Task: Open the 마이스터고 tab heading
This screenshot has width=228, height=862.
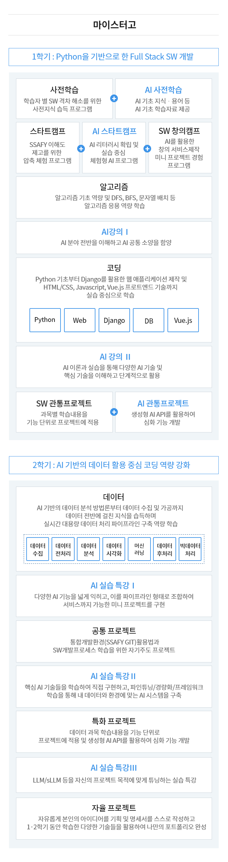Action: tap(114, 25)
